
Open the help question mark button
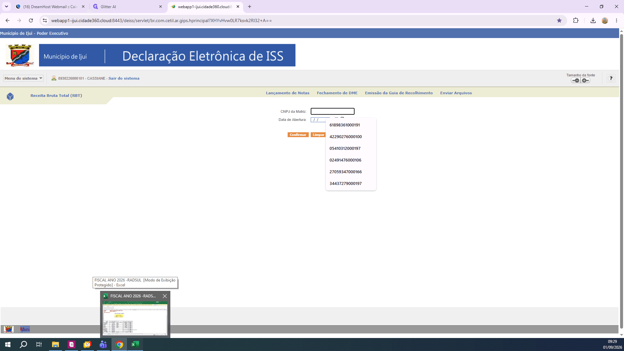[x=611, y=78]
